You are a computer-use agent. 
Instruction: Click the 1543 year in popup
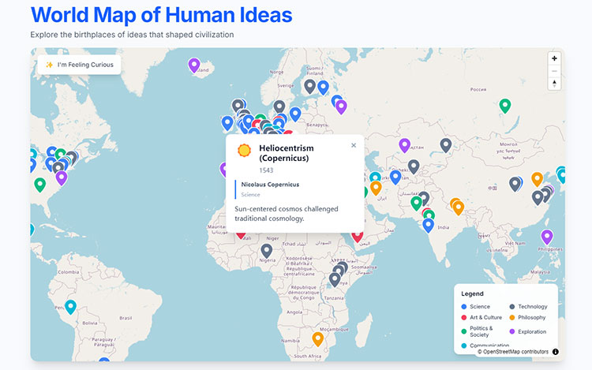point(266,170)
